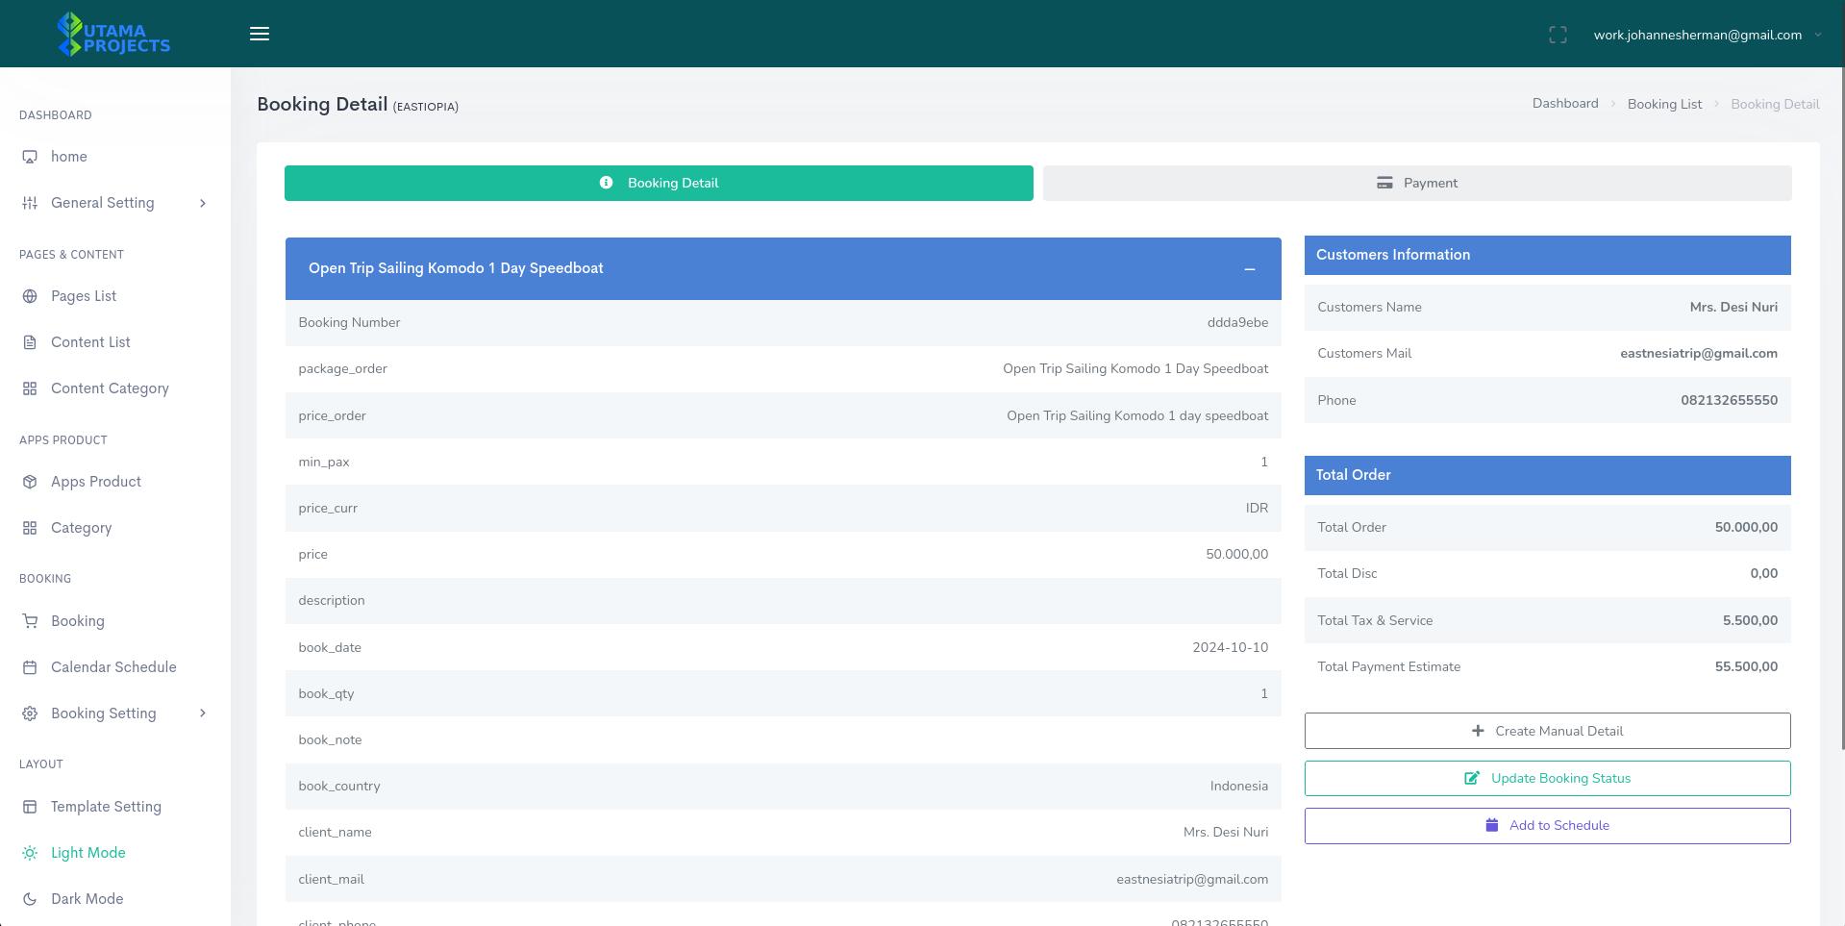Click the hamburger menu icon
The image size is (1845, 926).
(x=260, y=34)
